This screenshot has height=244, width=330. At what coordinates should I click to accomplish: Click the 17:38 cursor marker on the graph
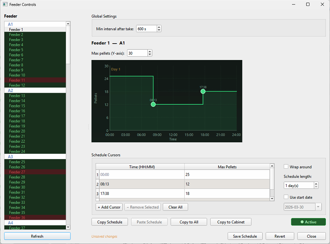coord(203,91)
